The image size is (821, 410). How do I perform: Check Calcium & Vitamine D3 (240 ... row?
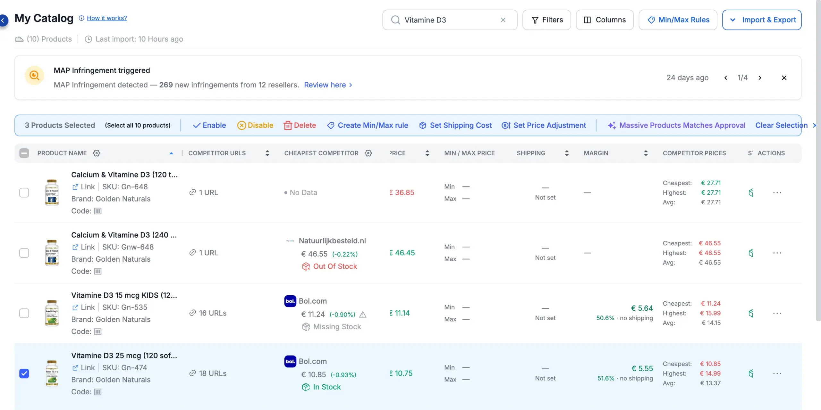click(24, 253)
